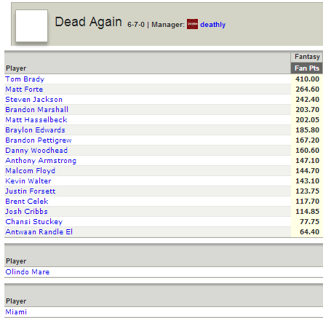
Task: Open Tom Brady's player page
Action: 25,79
